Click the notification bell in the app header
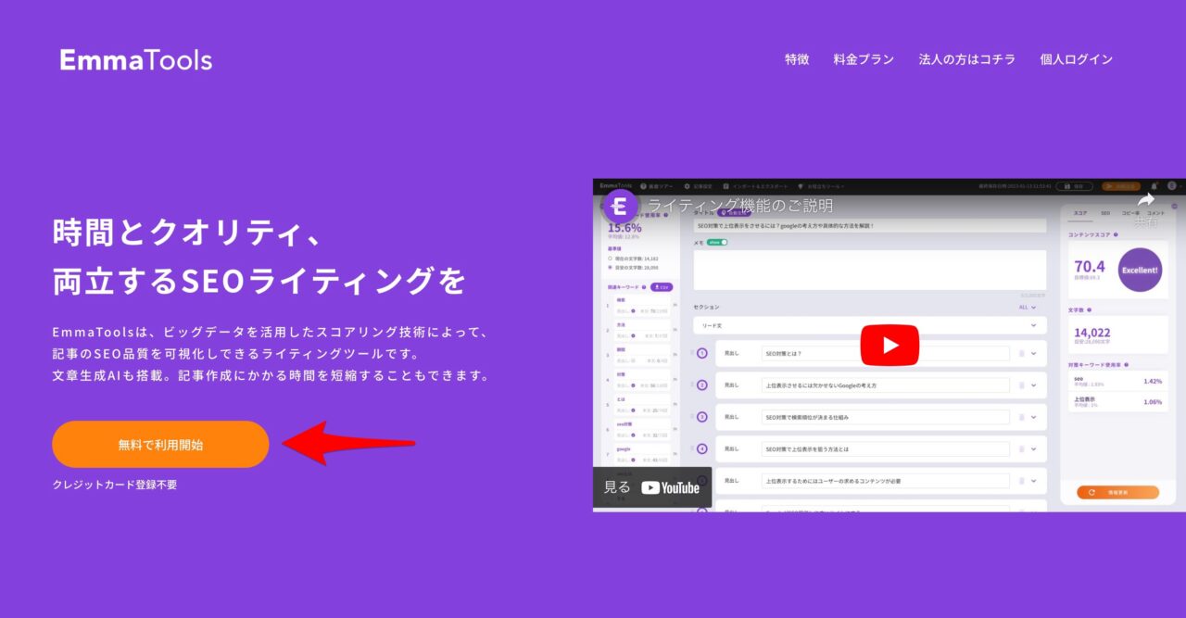 (1152, 184)
